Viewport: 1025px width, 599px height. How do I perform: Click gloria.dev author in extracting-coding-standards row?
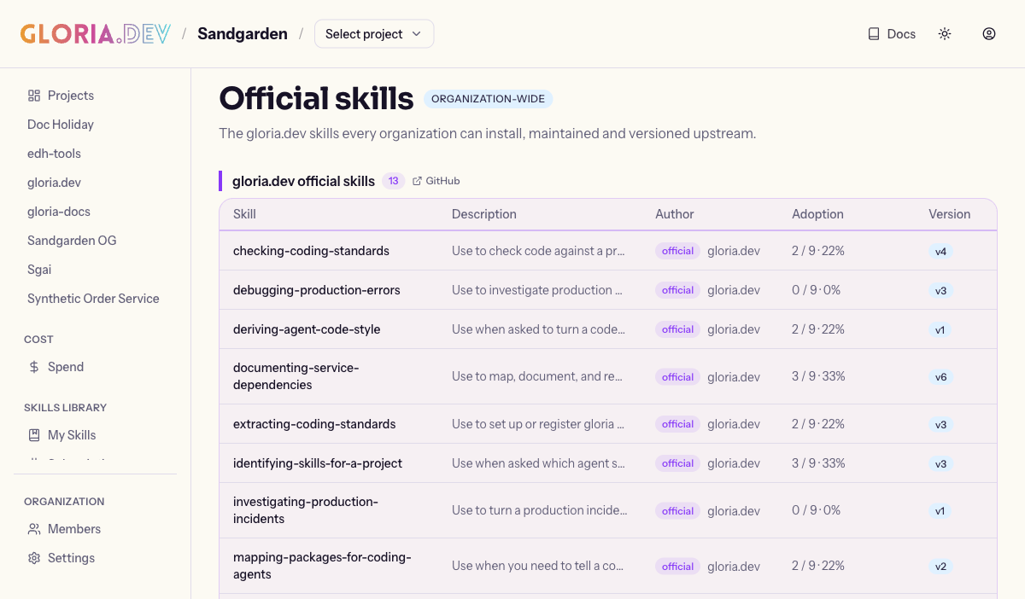point(734,424)
